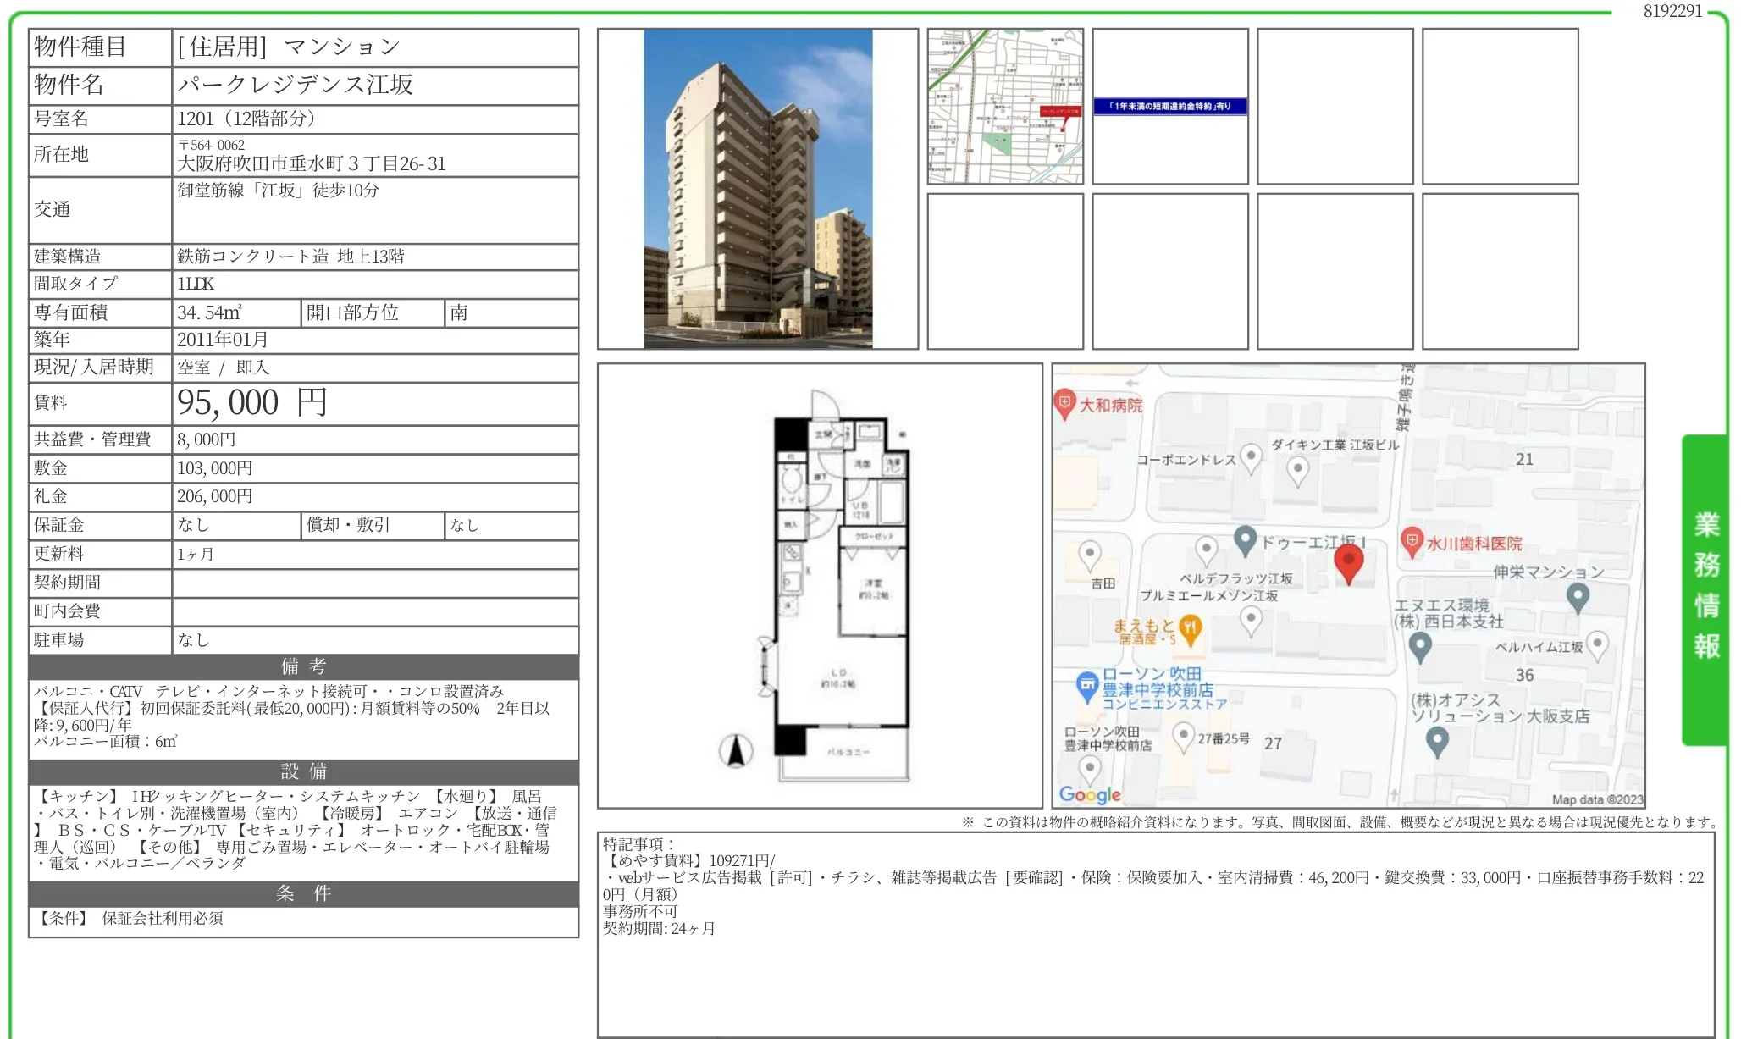Open the small area map thumbnail
1741x1039 pixels.
click(x=1005, y=106)
